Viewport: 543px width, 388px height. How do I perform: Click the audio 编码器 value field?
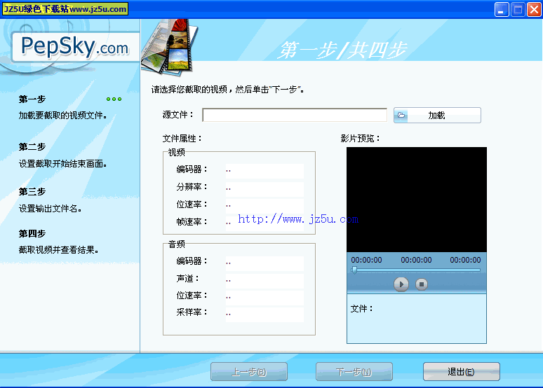click(x=264, y=263)
